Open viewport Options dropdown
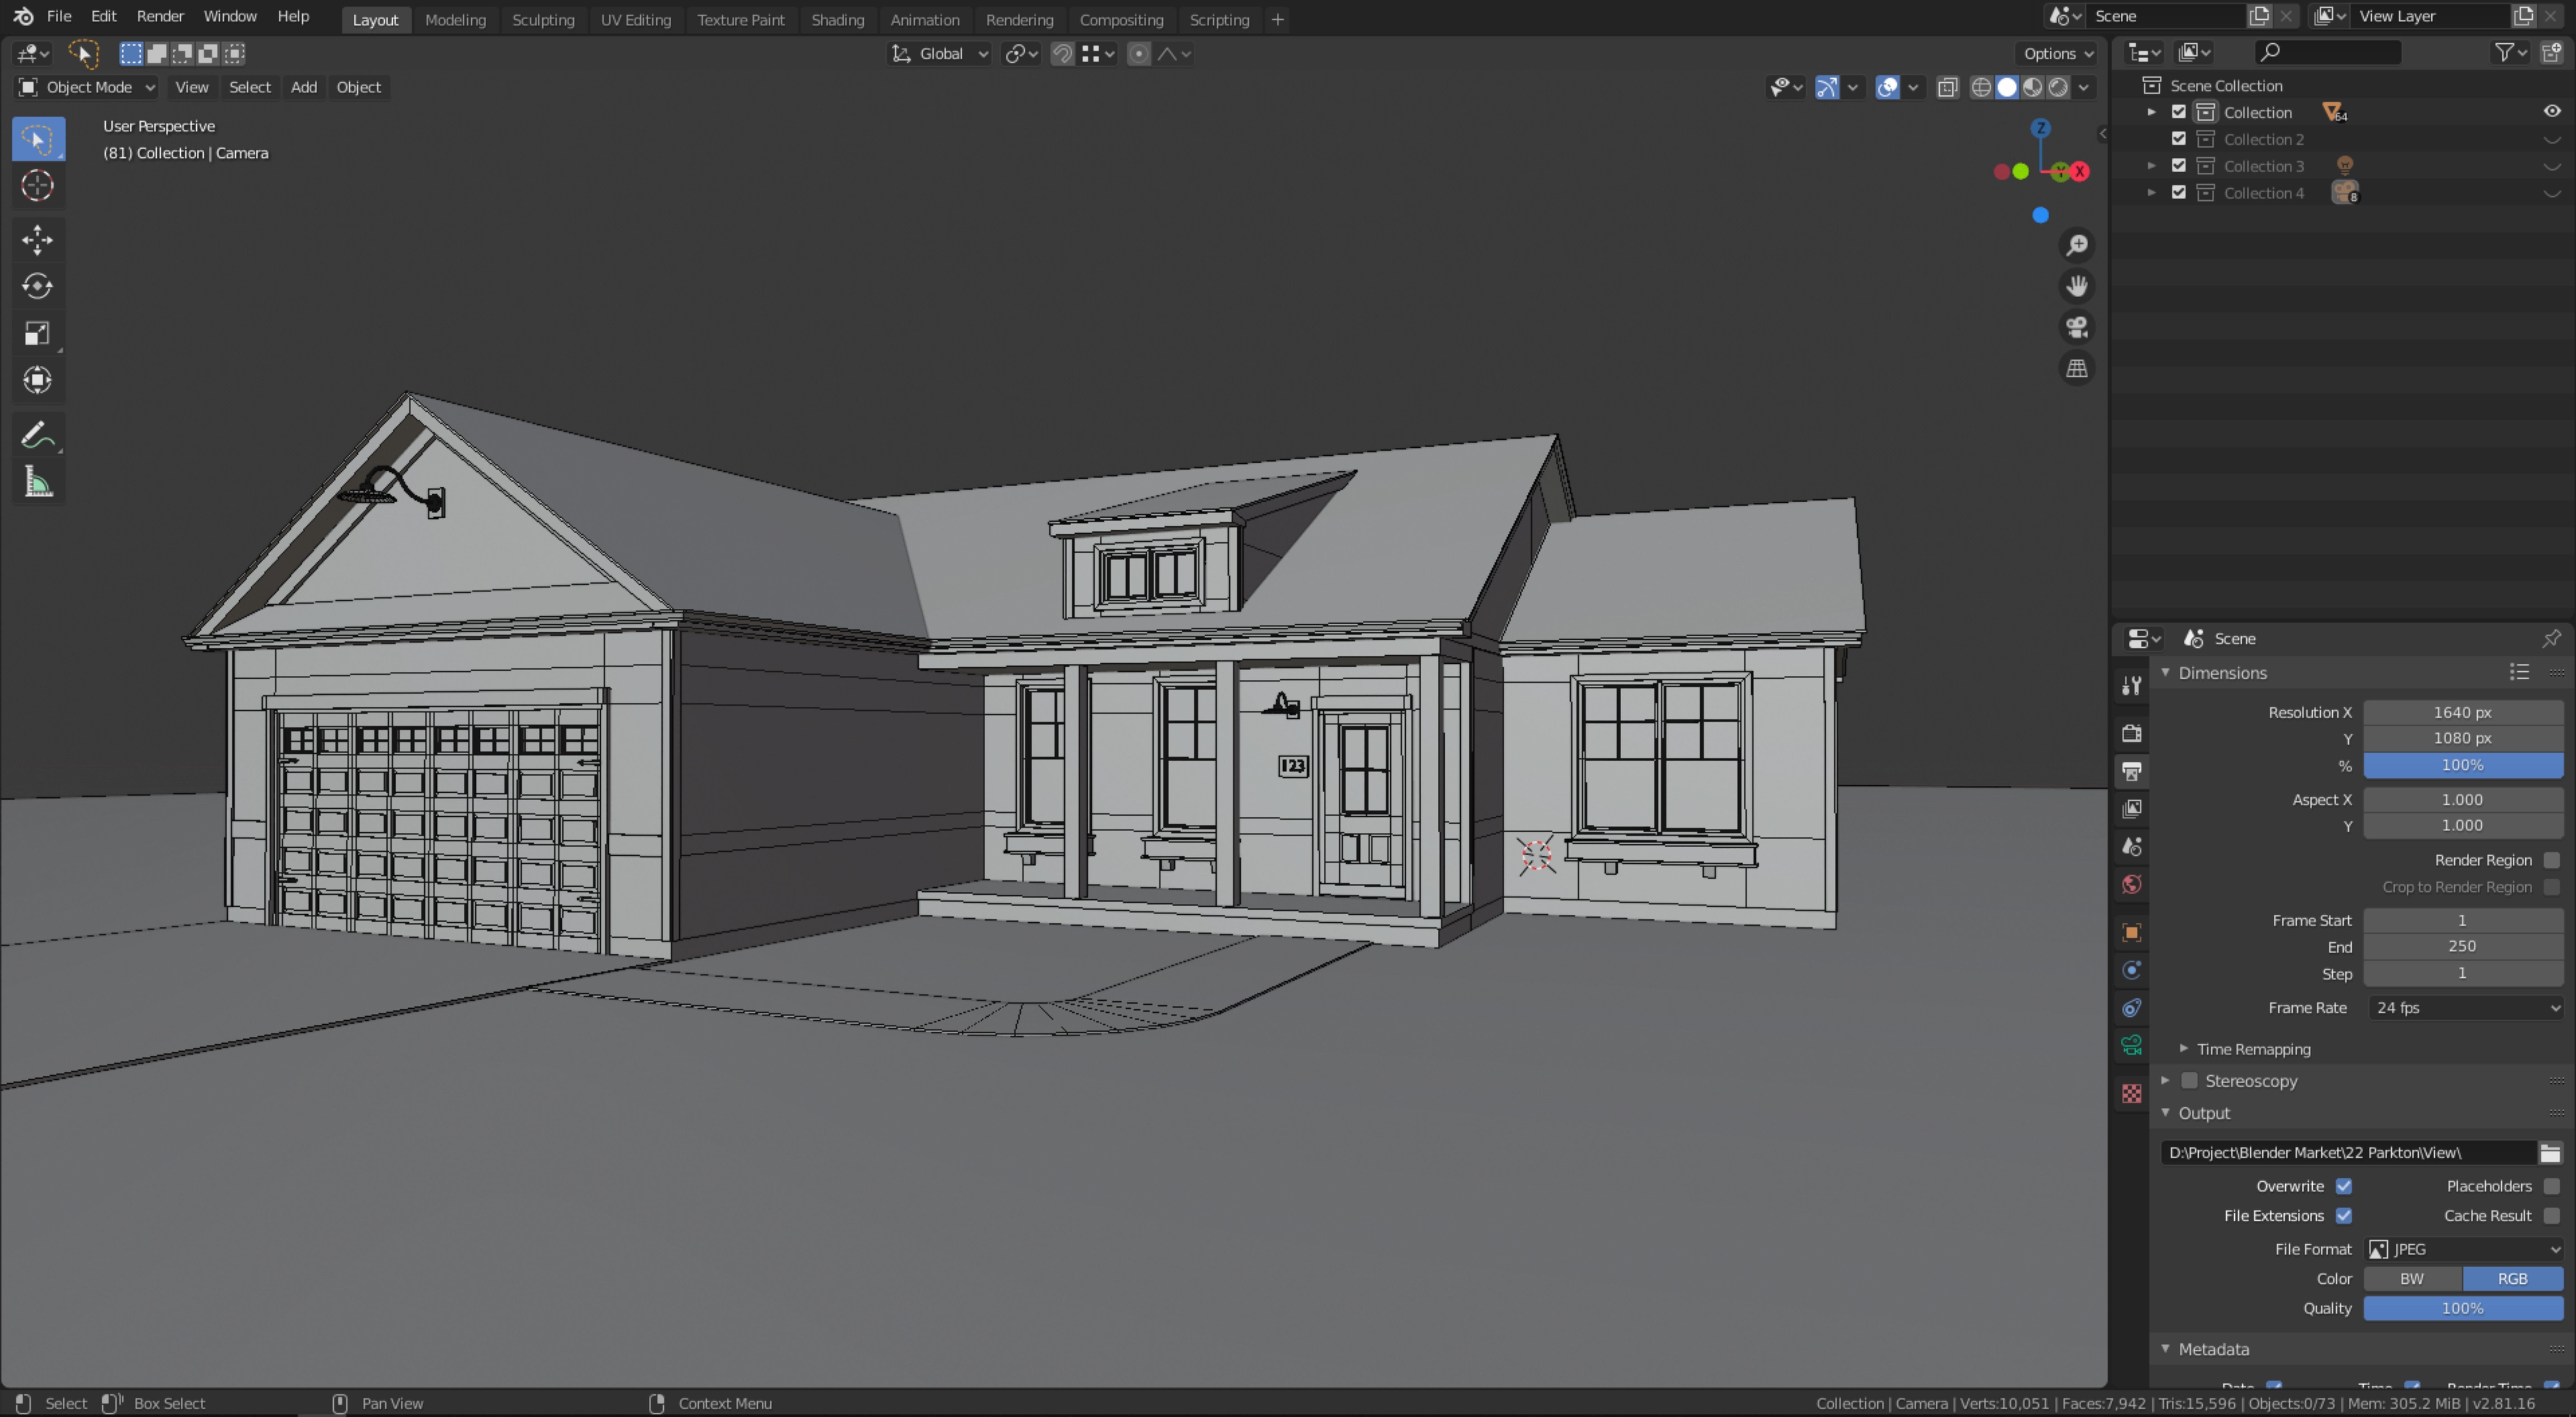This screenshot has width=2576, height=1417. pyautogui.click(x=2058, y=54)
